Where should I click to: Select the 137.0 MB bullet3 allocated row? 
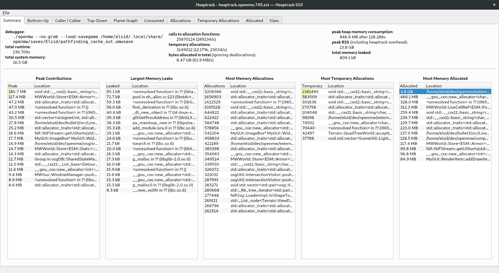pyautogui.click(x=445, y=133)
